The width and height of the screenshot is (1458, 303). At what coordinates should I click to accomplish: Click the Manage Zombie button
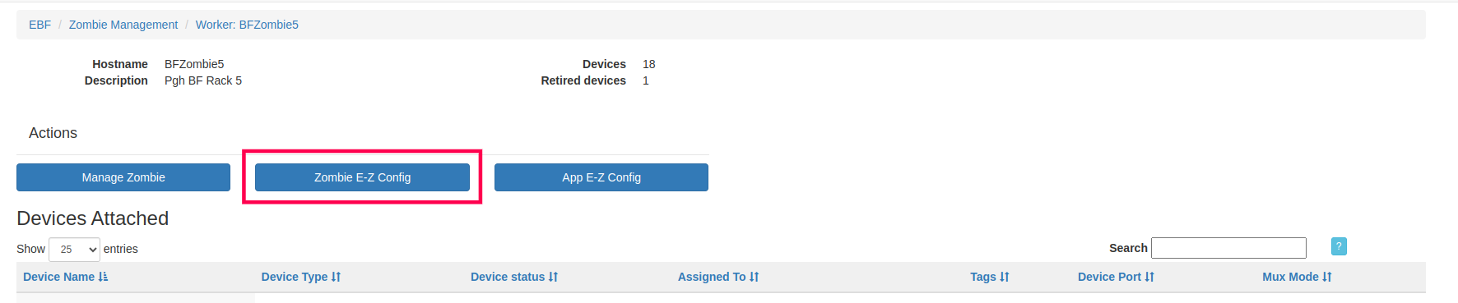123,177
